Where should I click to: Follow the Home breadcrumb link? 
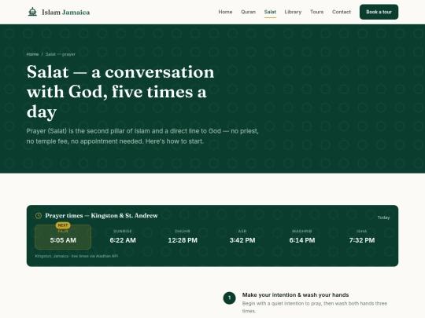click(32, 54)
